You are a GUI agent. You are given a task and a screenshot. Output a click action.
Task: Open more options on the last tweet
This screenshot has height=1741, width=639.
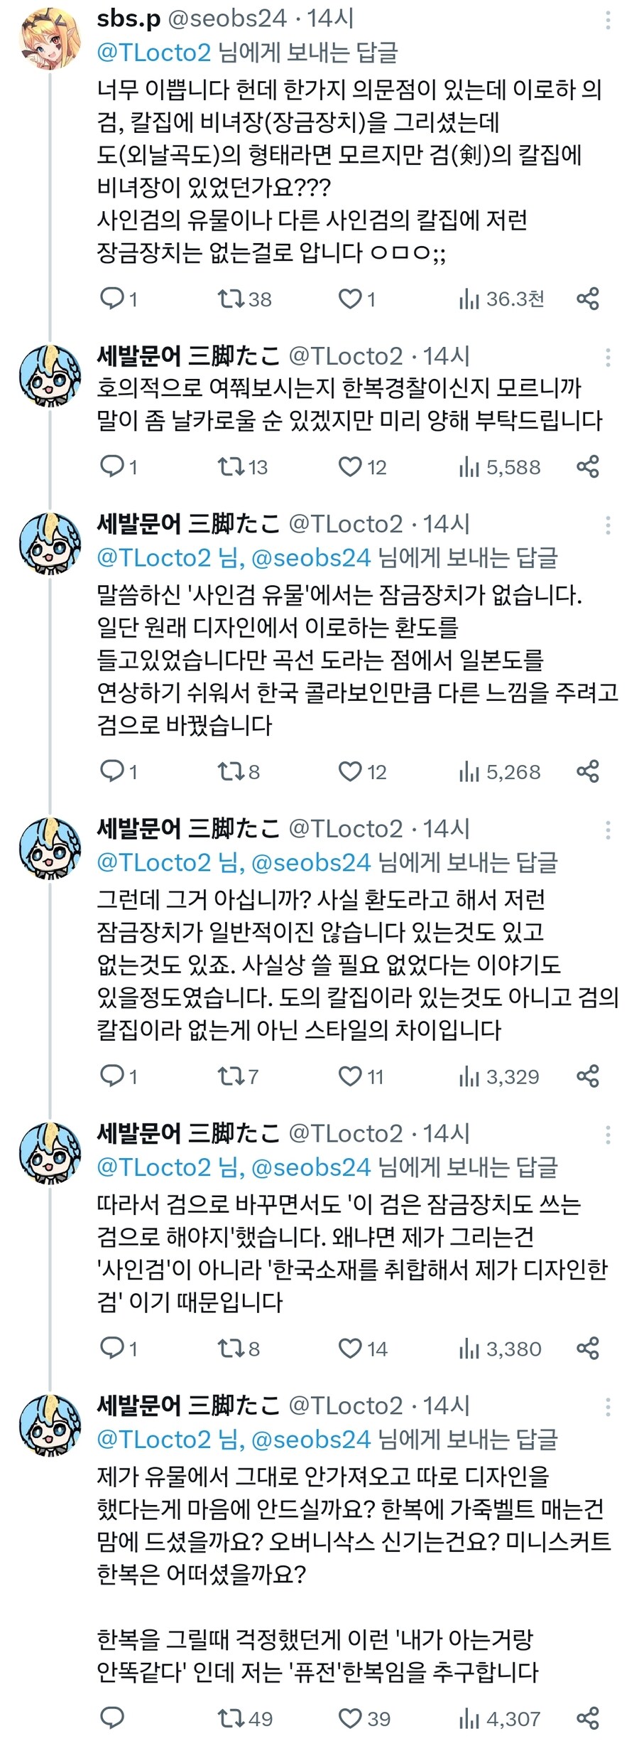pyautogui.click(x=608, y=1407)
